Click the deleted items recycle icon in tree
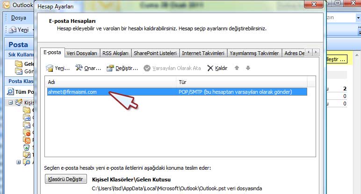 pos(27,147)
